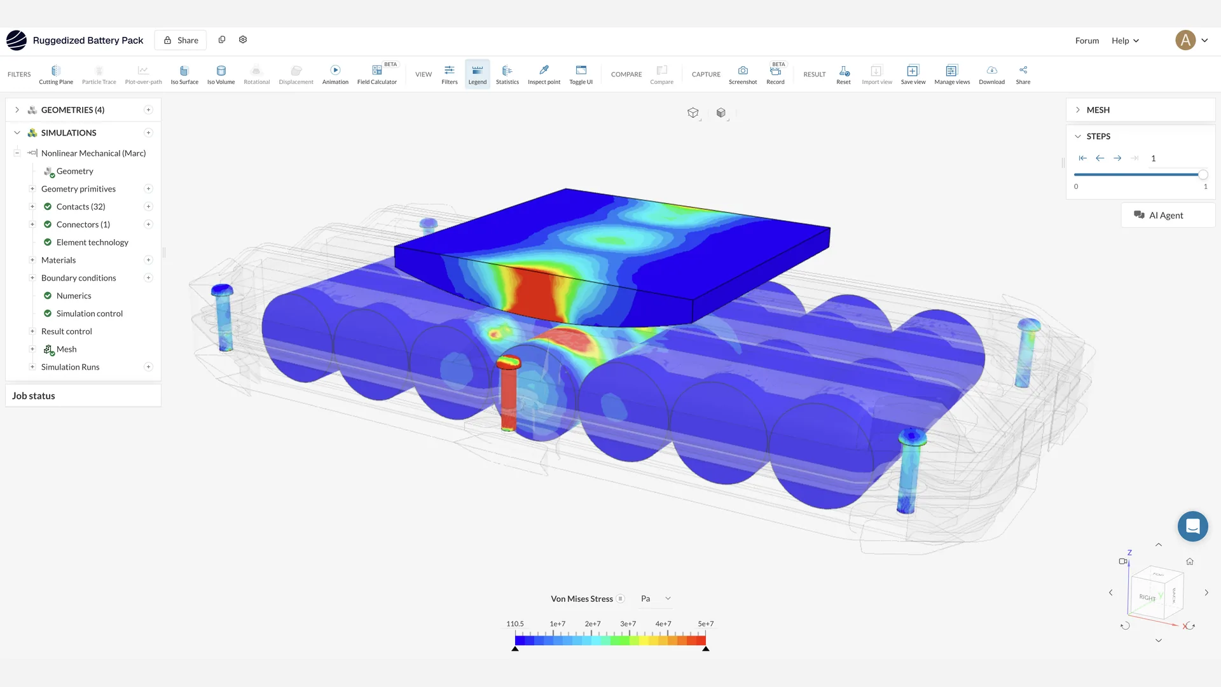Open the Animation filter

coord(335,74)
